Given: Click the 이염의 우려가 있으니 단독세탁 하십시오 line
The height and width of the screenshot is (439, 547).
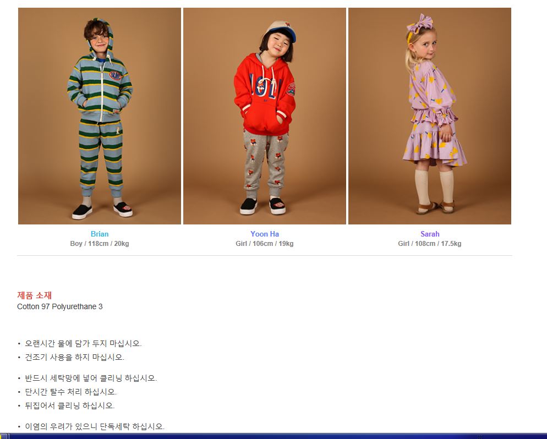Looking at the screenshot, I should click(x=95, y=426).
